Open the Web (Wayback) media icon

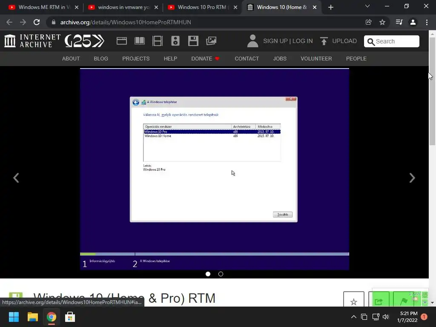tap(121, 41)
